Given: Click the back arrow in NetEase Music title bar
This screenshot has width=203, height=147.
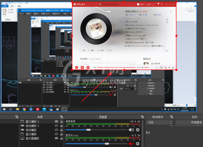Looking at the screenshot, I should point(93,4).
